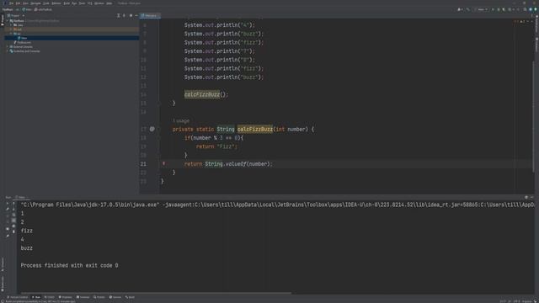
Task: Place cursor on return String.valueOf line
Action: [x=228, y=164]
